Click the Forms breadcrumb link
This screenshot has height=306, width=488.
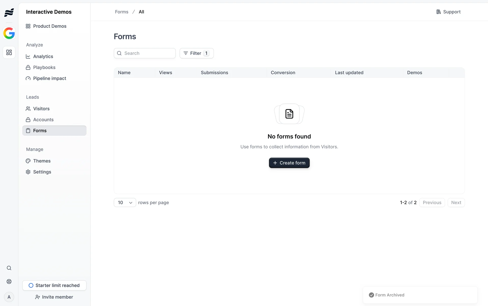point(121,12)
